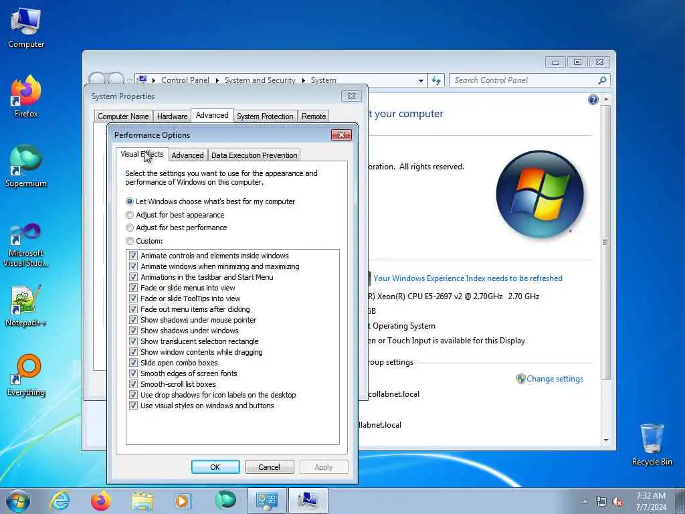Toggle Fade or slide menus into view
The image size is (685, 514).
[133, 288]
